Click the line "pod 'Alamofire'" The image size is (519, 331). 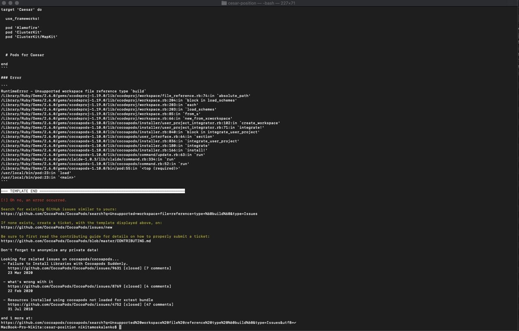click(x=22, y=28)
